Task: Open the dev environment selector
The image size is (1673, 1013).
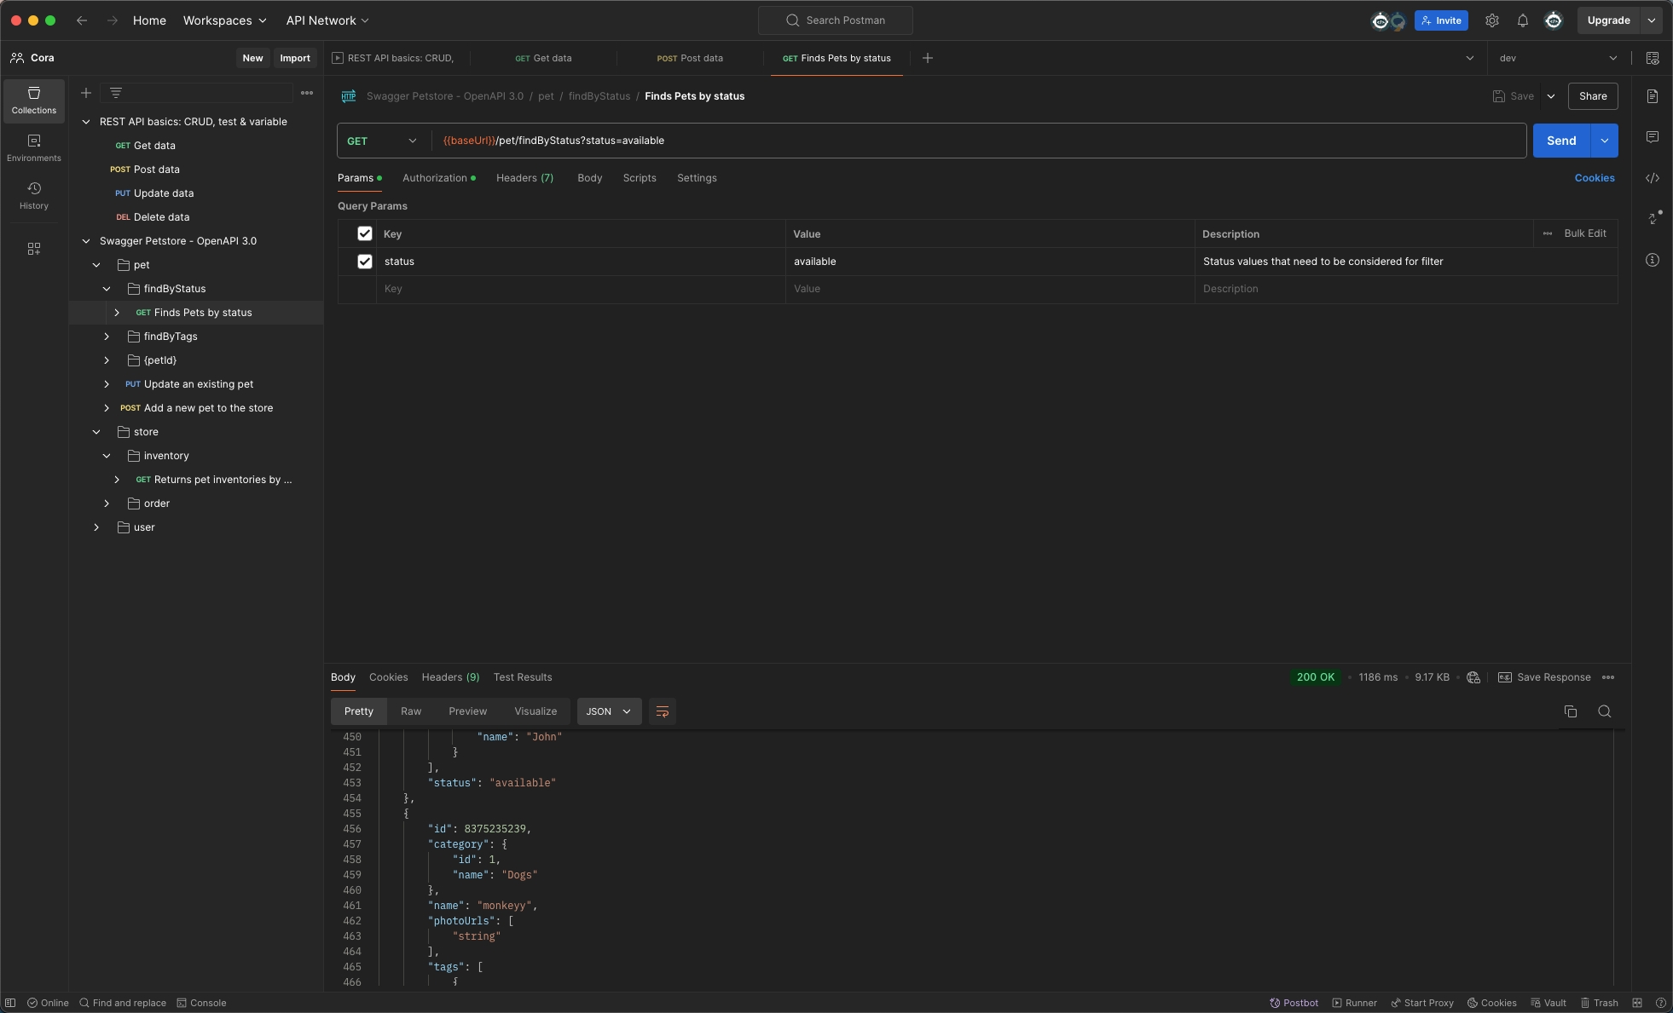Action: coord(1558,58)
